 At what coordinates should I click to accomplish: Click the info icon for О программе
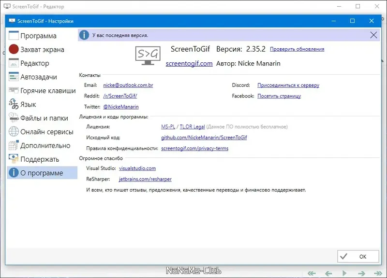click(x=14, y=173)
